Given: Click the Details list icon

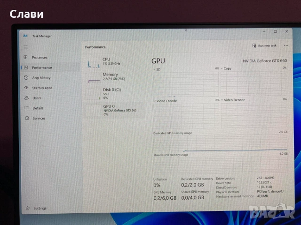Looking at the screenshot, I should click(26, 108).
